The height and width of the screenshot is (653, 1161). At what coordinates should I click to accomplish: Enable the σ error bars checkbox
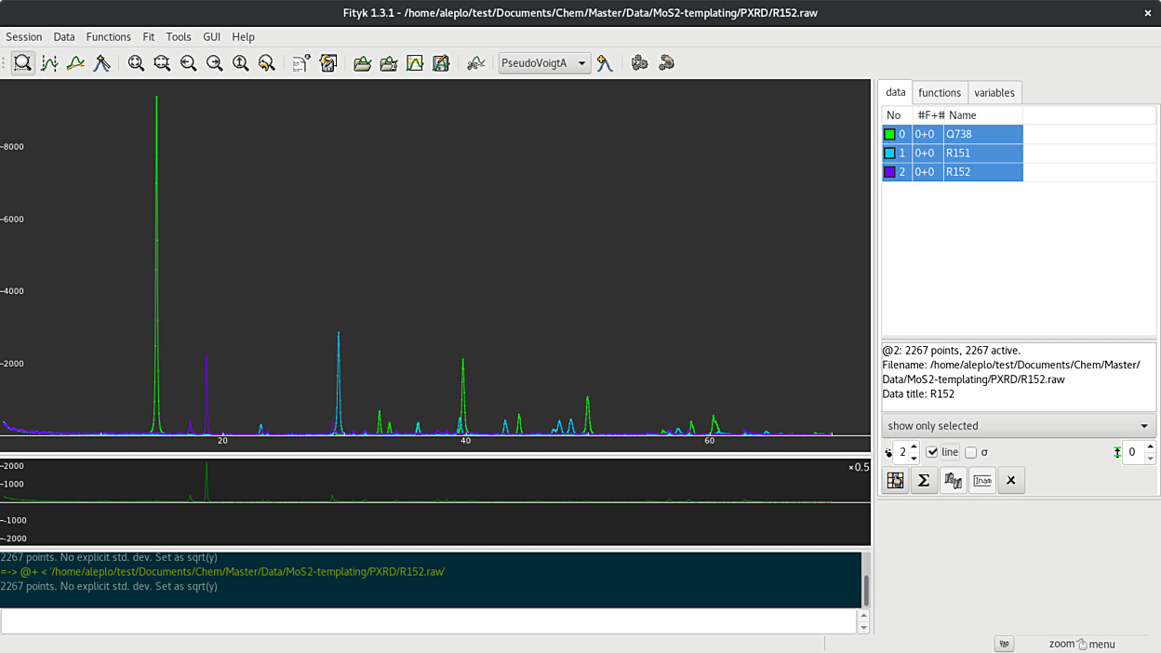coord(971,452)
